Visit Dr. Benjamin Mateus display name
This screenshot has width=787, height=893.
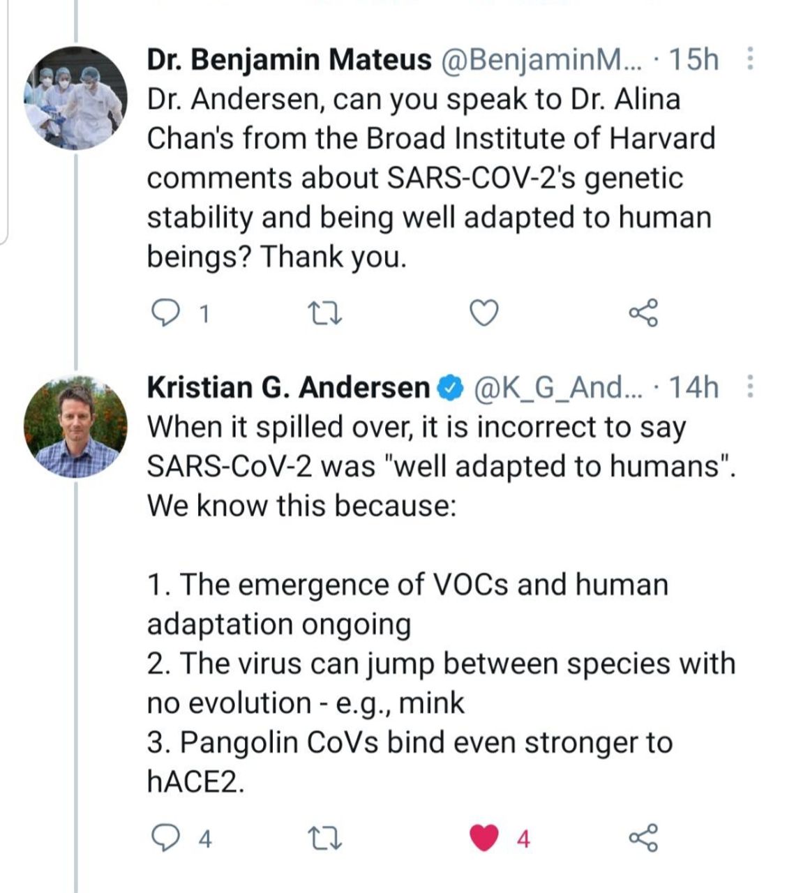(x=289, y=60)
